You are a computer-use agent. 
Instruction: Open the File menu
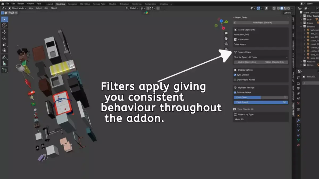click(x=7, y=4)
